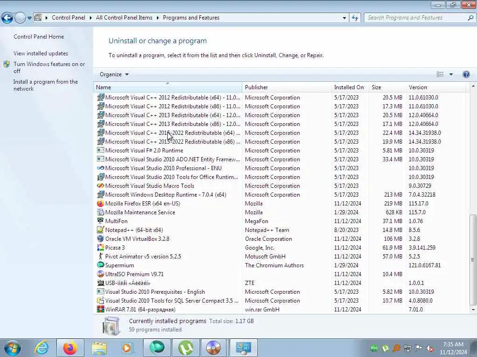Click the refresh button beside address bar

(x=354, y=18)
